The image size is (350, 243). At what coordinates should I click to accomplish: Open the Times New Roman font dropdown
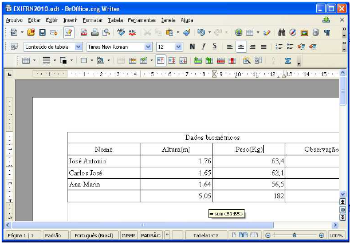pos(148,46)
